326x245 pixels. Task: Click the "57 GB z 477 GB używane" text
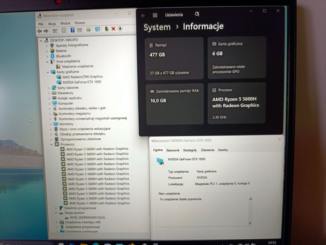click(169, 73)
